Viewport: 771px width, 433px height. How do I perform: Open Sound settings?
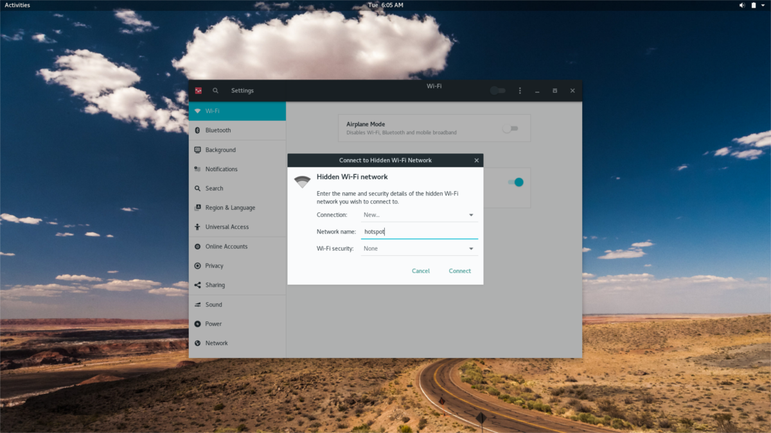237,304
